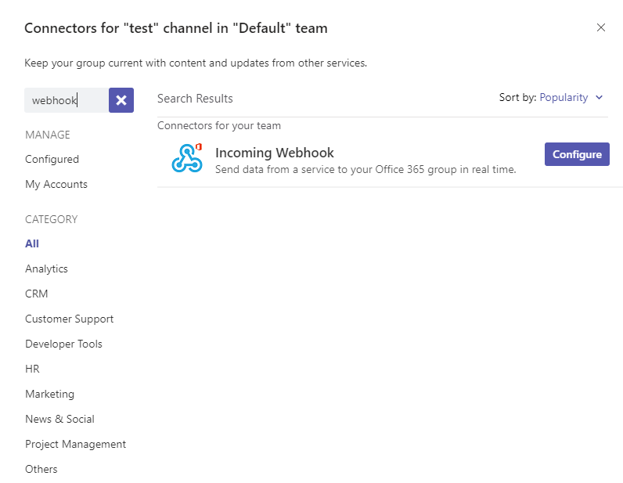Image resolution: width=623 pixels, height=483 pixels.
Task: Click the Incoming Webhook description text
Action: (x=365, y=169)
